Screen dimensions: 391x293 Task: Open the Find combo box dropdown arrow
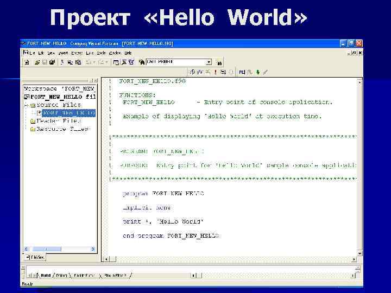pyautogui.click(x=209, y=62)
